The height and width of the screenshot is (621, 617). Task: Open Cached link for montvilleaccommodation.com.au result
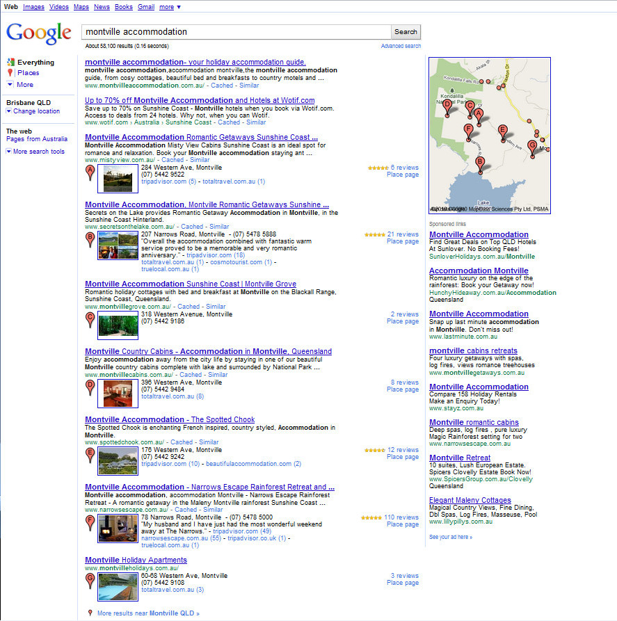[222, 86]
